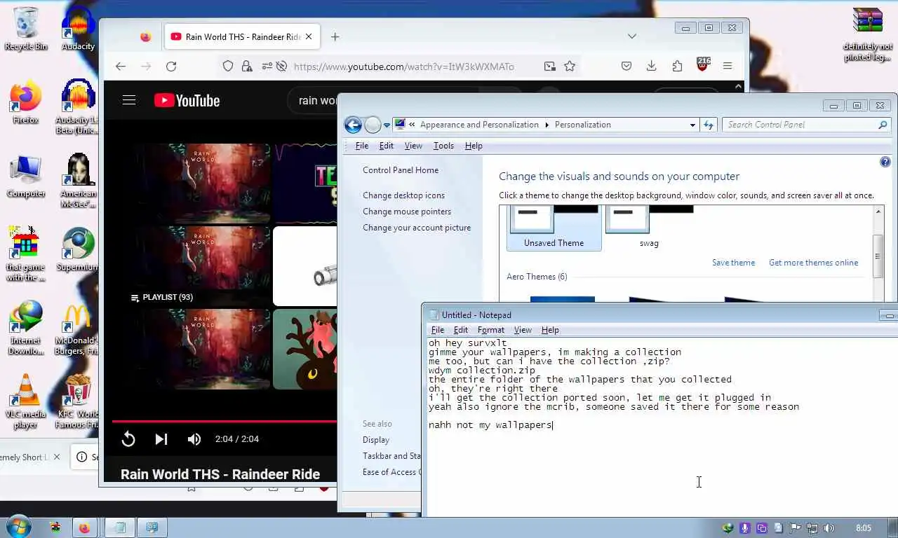The width and height of the screenshot is (898, 538).
Task: Open the Control Panel View menu
Action: point(413,146)
